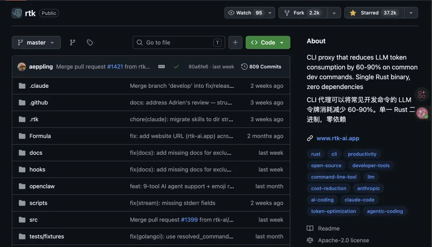
Task: Open pull request #1399 link
Action: pyautogui.click(x=189, y=220)
